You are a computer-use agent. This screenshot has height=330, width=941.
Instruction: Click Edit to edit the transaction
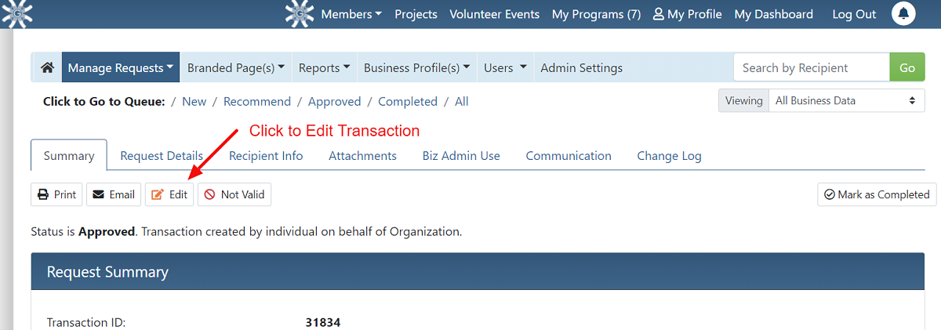tap(169, 194)
